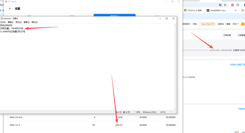
Task: Open 博客 in the page navigation
Action: [x=228, y=24]
